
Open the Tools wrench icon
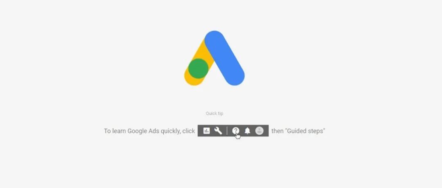point(218,131)
